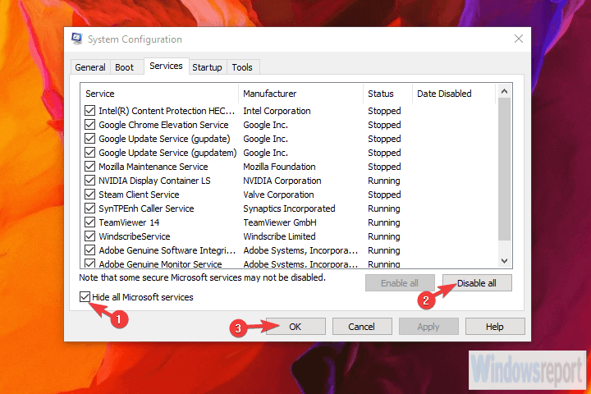The height and width of the screenshot is (394, 591).
Task: Click the Steam Client Service name
Action: click(x=139, y=195)
